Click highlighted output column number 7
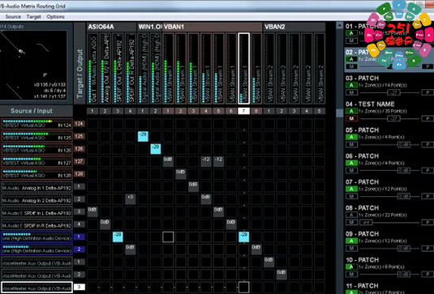 243,111
